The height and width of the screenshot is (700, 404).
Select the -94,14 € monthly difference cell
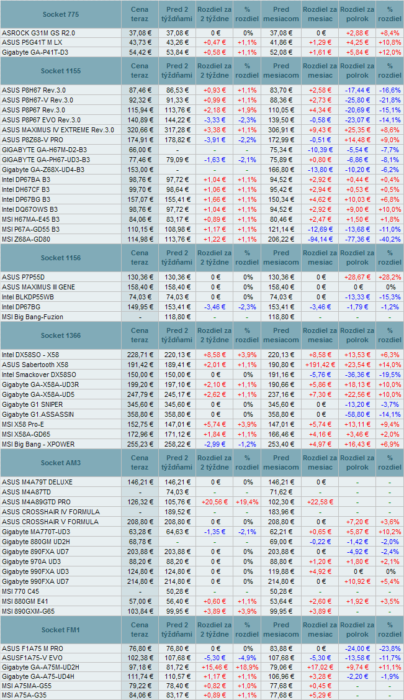pos(320,239)
